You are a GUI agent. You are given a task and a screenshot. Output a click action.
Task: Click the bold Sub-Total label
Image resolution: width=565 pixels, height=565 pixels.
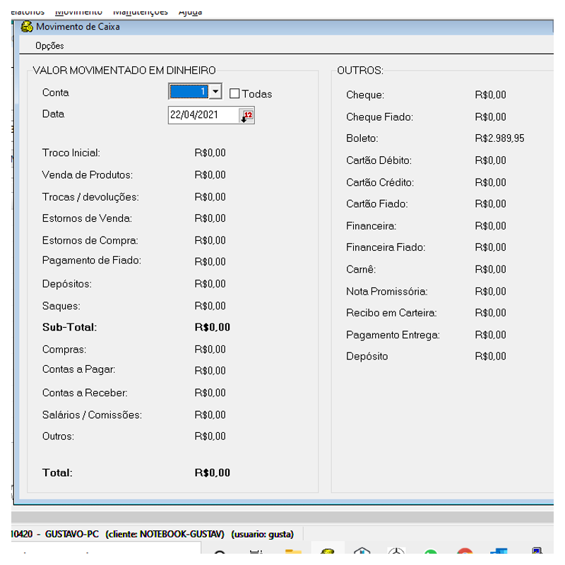[69, 328]
